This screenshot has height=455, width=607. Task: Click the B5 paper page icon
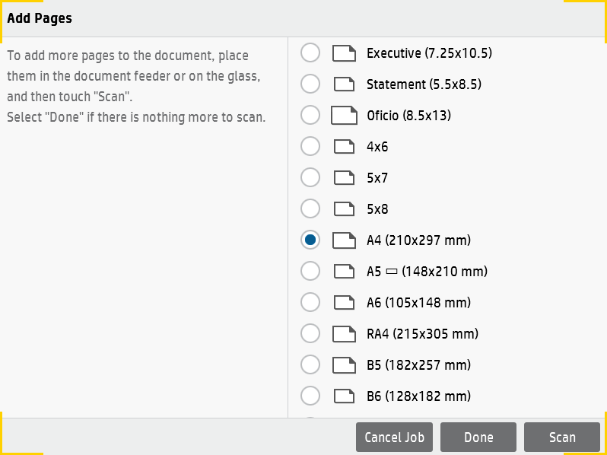click(x=344, y=365)
